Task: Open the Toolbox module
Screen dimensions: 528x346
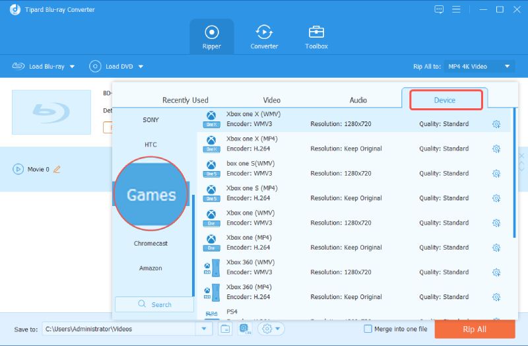Action: [x=316, y=37]
